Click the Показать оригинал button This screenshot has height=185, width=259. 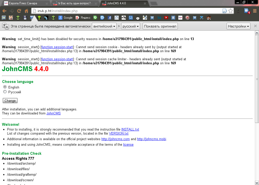coord(160,26)
